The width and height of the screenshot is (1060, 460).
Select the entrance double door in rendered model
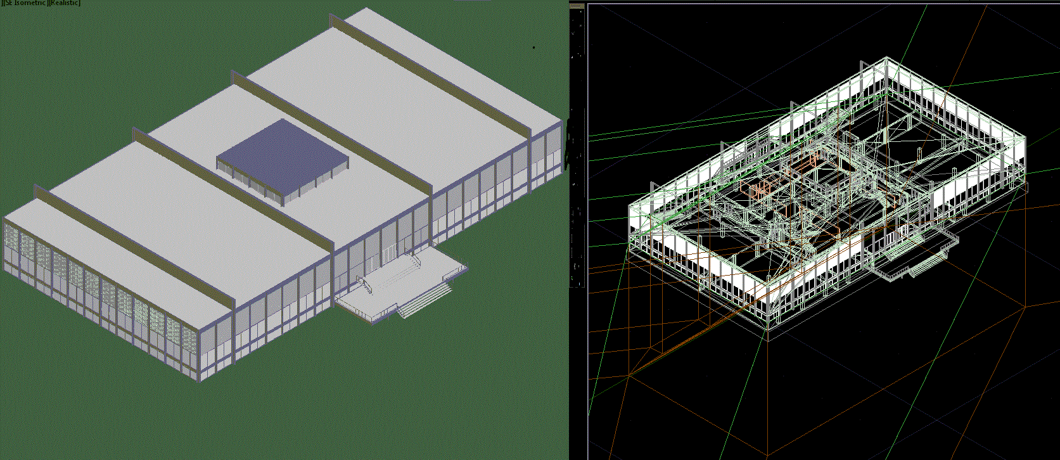pos(388,253)
